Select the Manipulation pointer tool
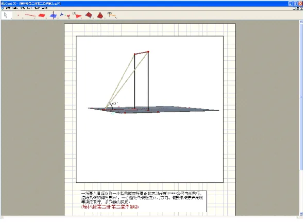This screenshot has height=223, width=306. click(6, 15)
